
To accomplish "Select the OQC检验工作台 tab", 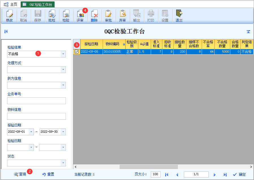I will pyautogui.click(x=38, y=5).
